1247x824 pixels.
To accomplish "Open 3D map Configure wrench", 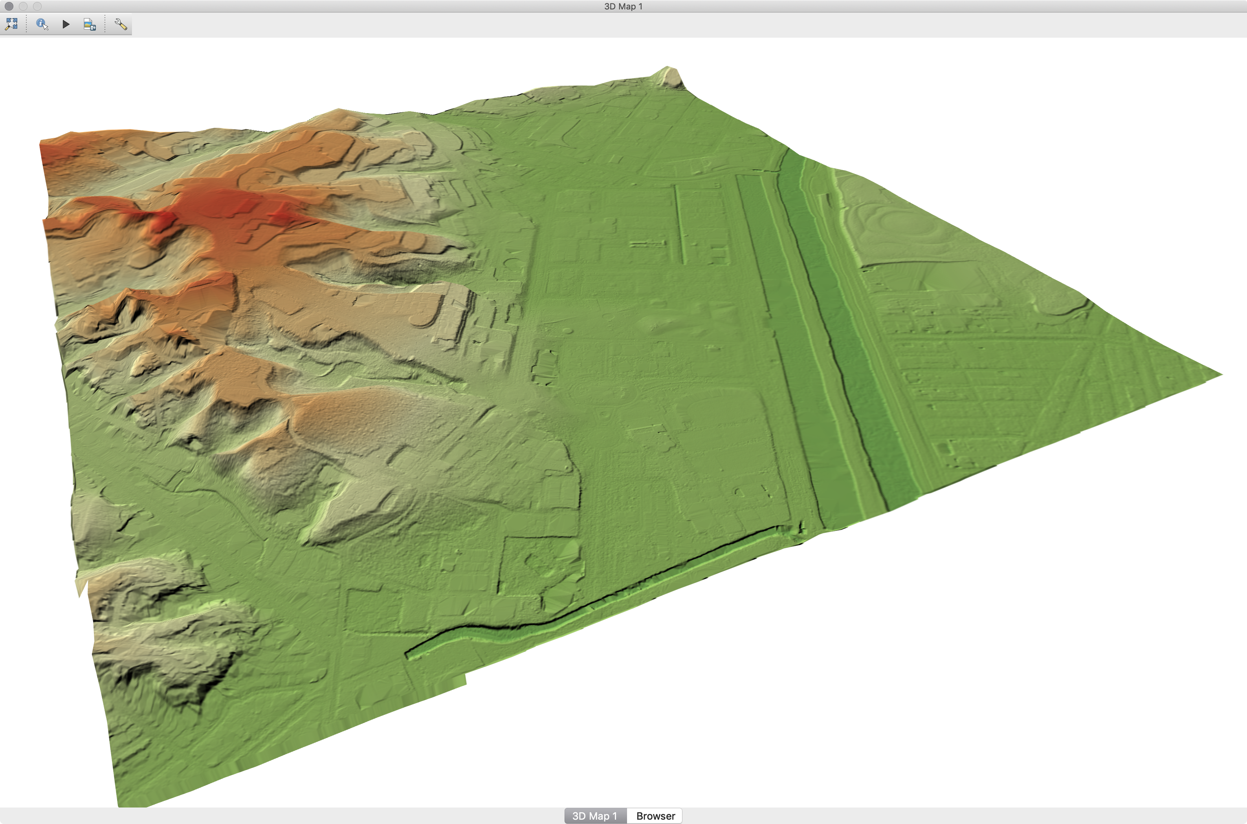I will [x=120, y=24].
